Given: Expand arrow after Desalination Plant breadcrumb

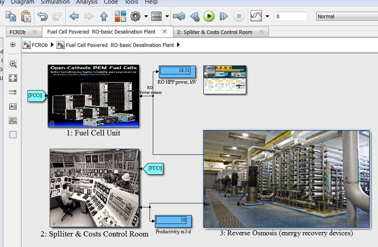Looking at the screenshot, I should pos(178,45).
